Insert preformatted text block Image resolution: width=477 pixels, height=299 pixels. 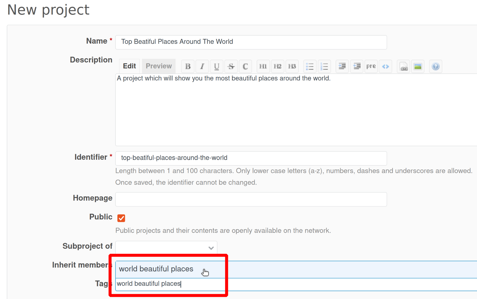(371, 66)
